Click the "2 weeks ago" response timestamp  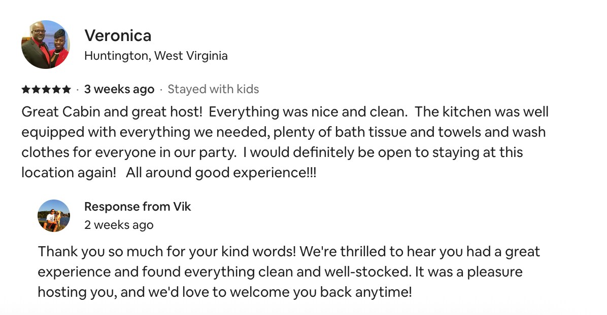tap(119, 225)
